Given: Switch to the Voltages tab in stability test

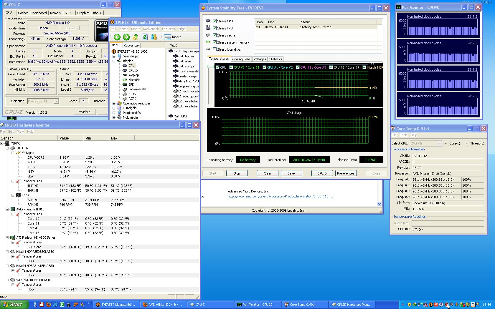Looking at the screenshot, I should click(260, 59).
